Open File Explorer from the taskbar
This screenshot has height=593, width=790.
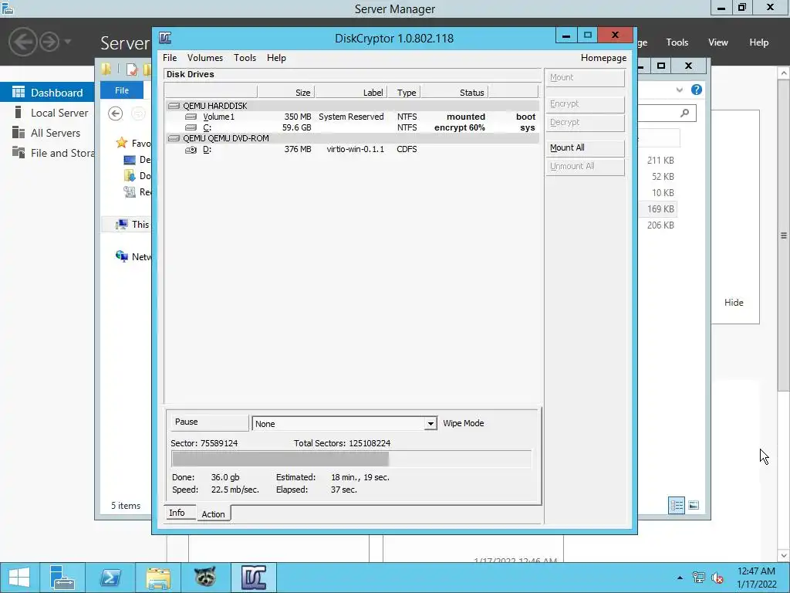point(158,578)
